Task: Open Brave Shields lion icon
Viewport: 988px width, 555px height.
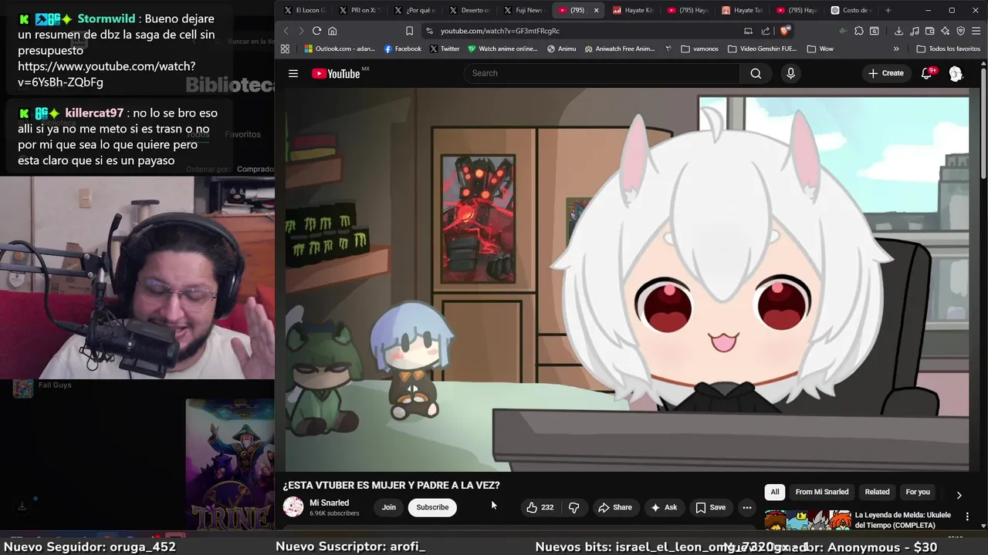Action: [x=786, y=31]
